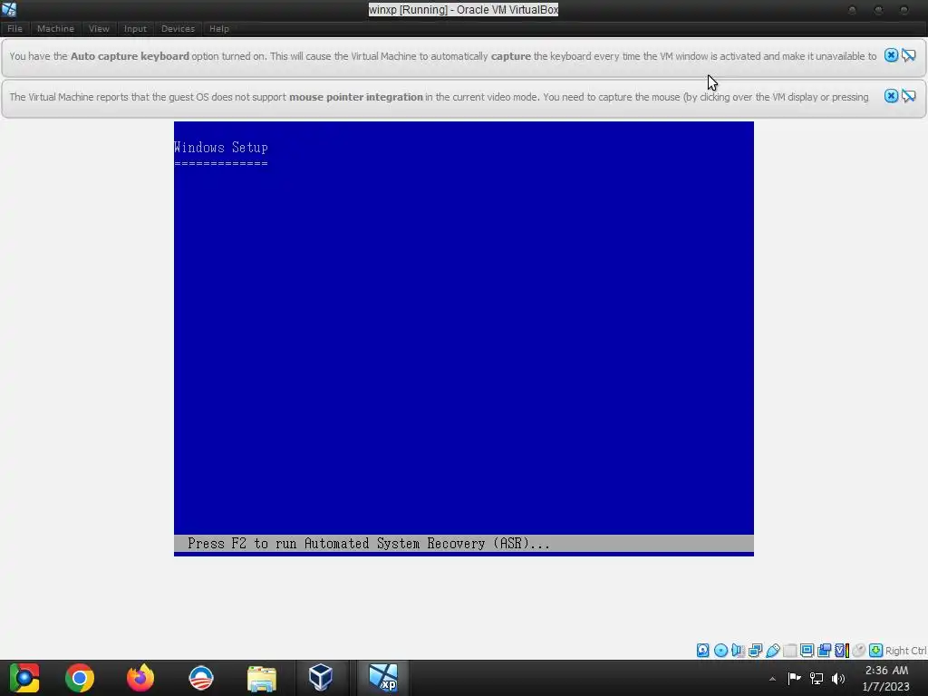Click the V processor virtualization indicator

tap(842, 651)
